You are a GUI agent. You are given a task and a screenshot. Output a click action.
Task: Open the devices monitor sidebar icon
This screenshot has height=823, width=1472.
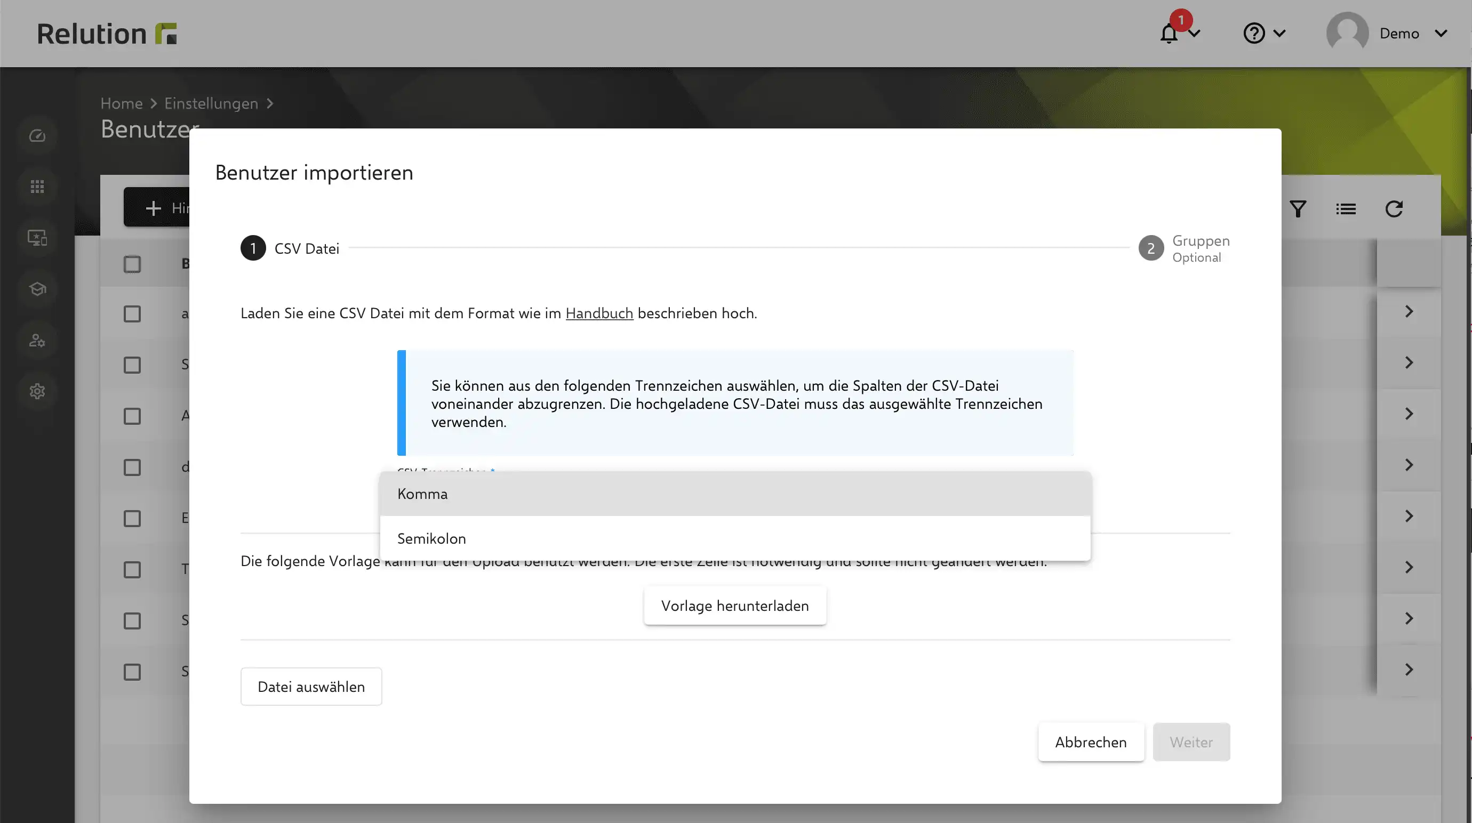point(37,238)
